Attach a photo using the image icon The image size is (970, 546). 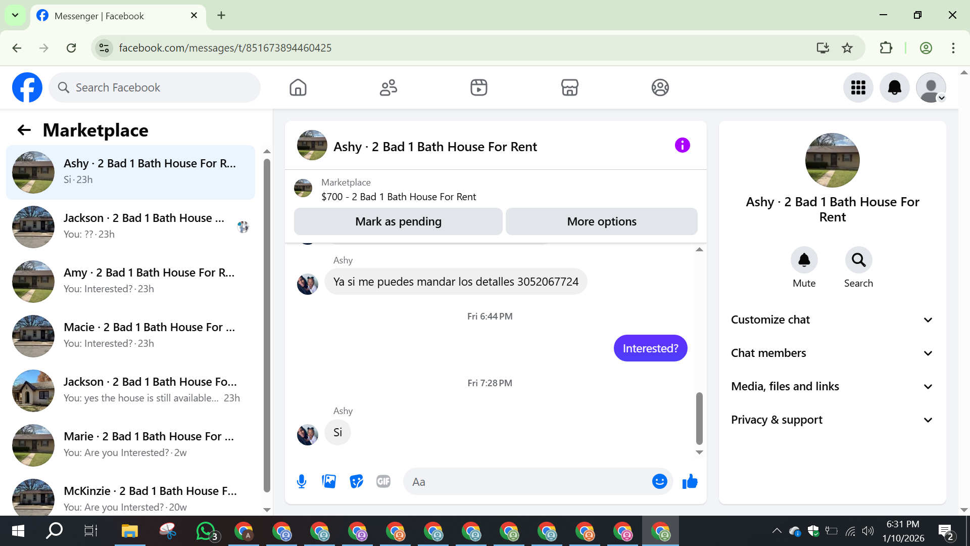(x=329, y=481)
